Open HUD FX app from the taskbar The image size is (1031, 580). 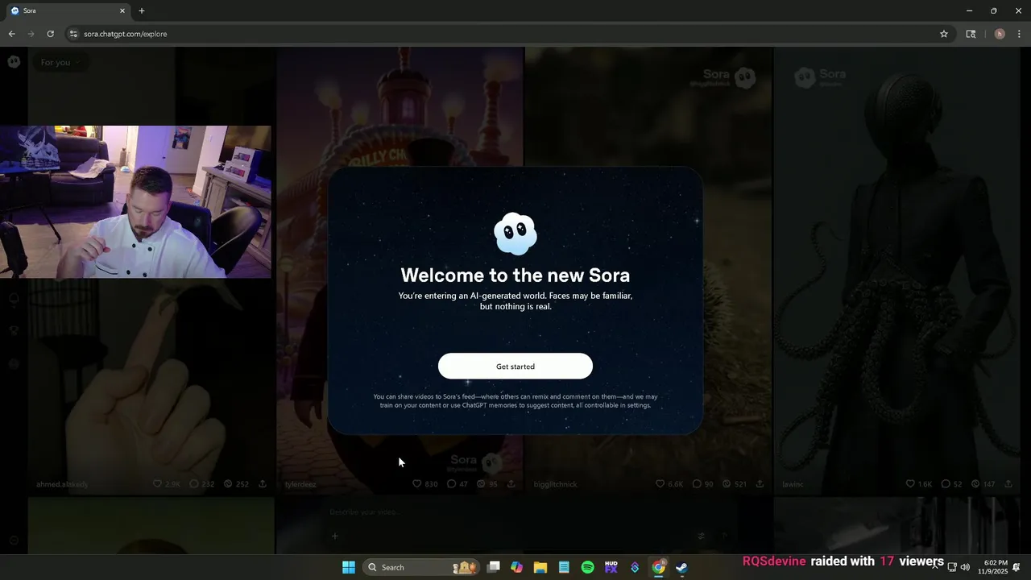[x=611, y=567]
